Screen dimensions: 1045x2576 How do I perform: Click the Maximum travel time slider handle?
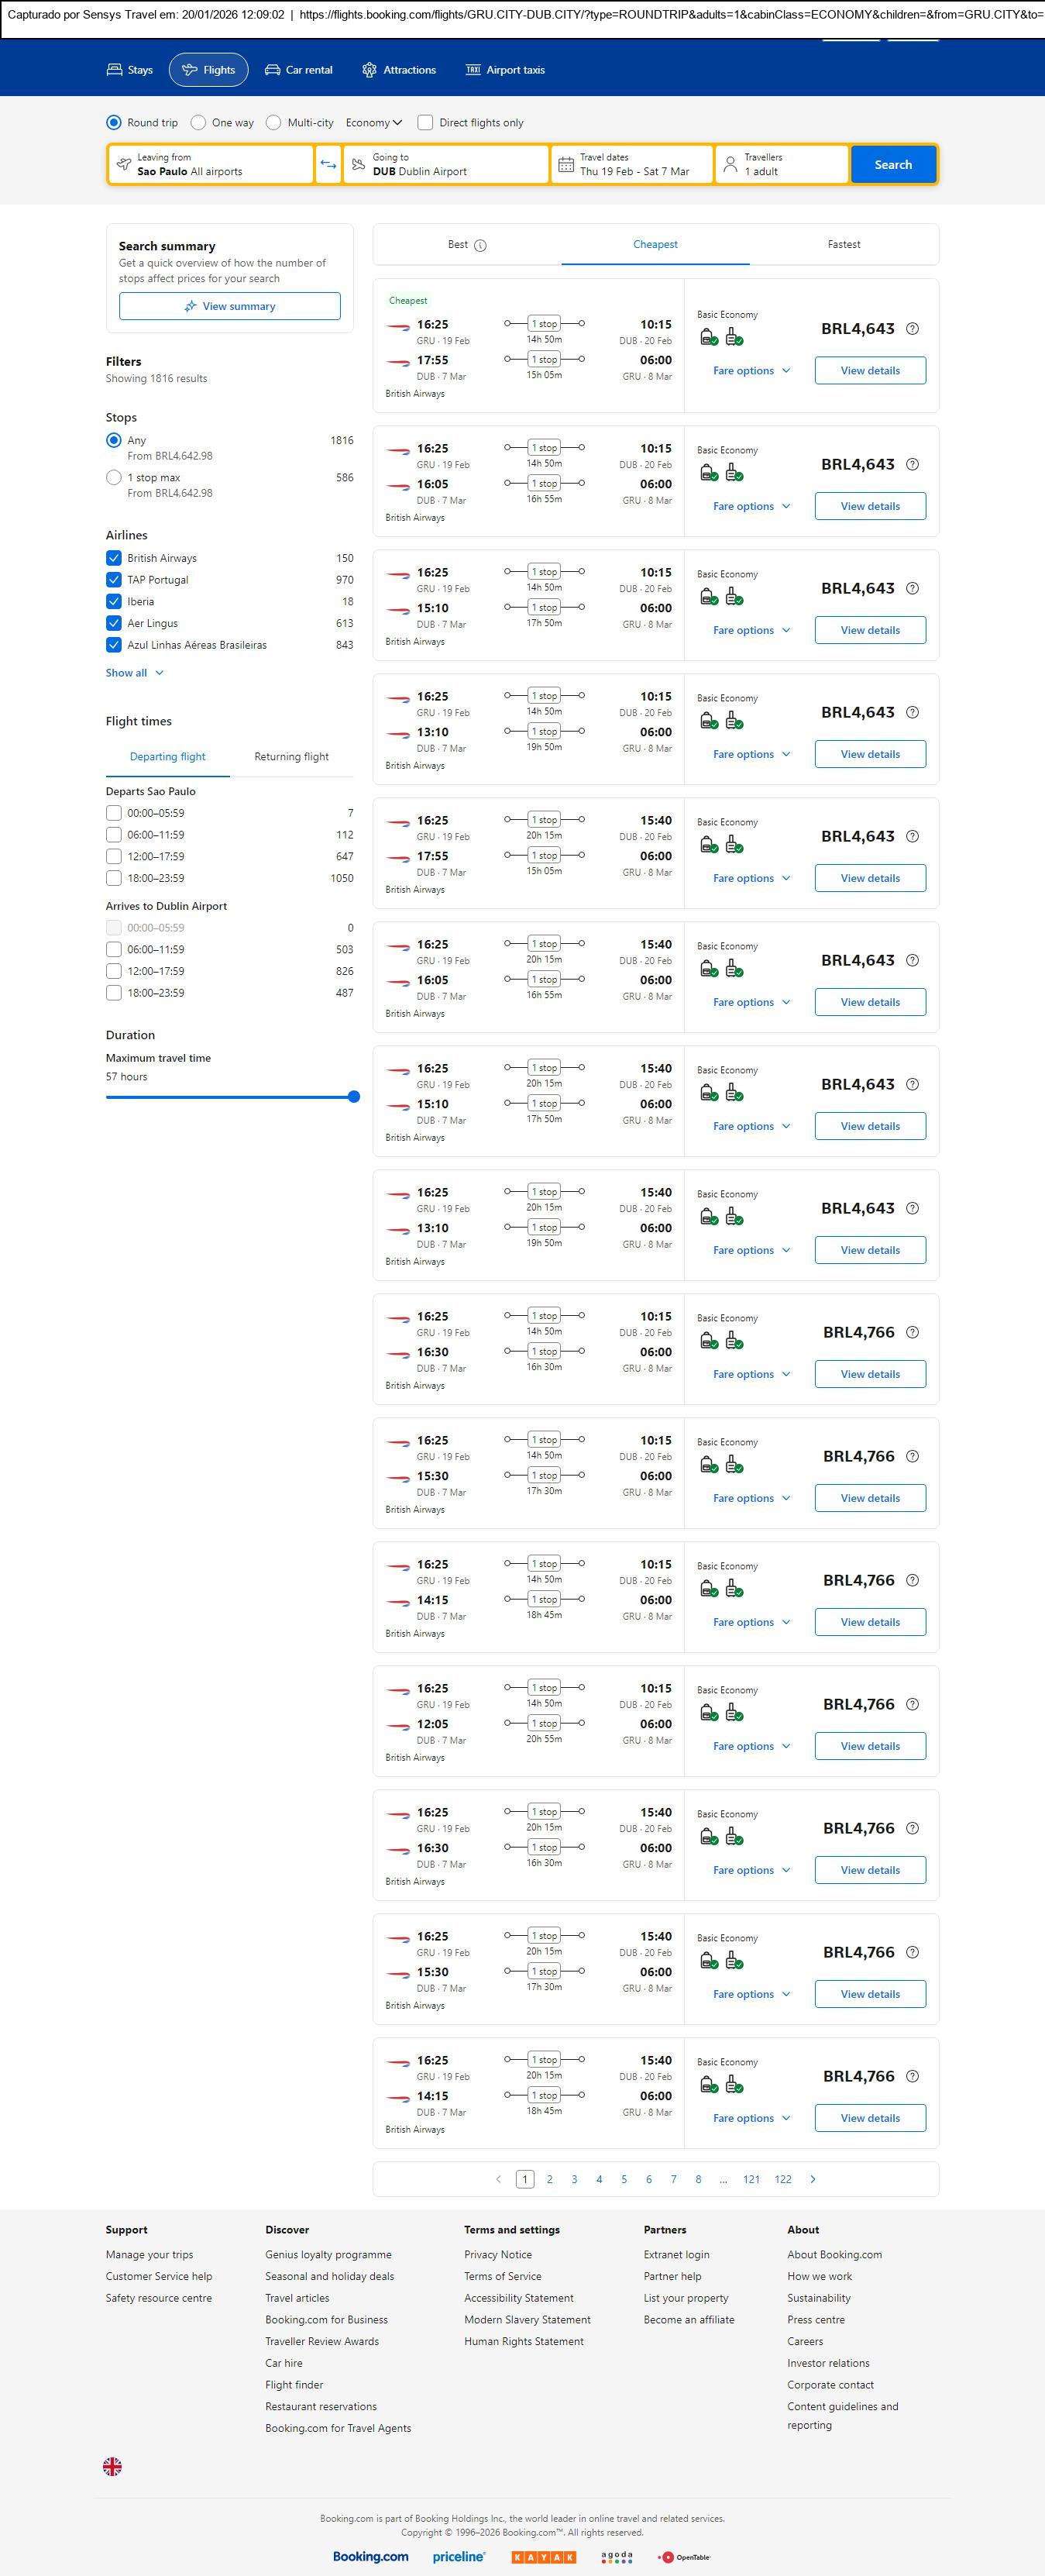tap(353, 1097)
